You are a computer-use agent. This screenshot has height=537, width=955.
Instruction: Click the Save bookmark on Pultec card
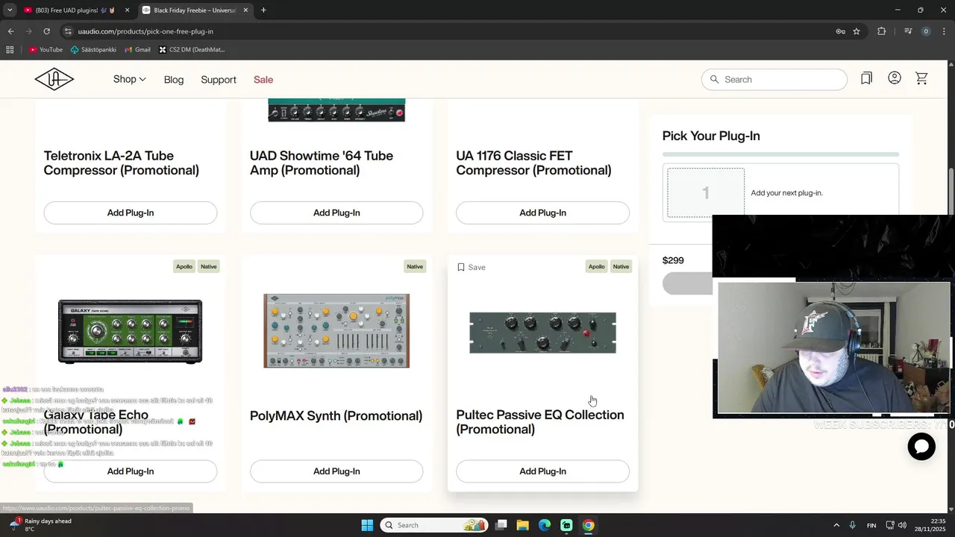coord(471,267)
